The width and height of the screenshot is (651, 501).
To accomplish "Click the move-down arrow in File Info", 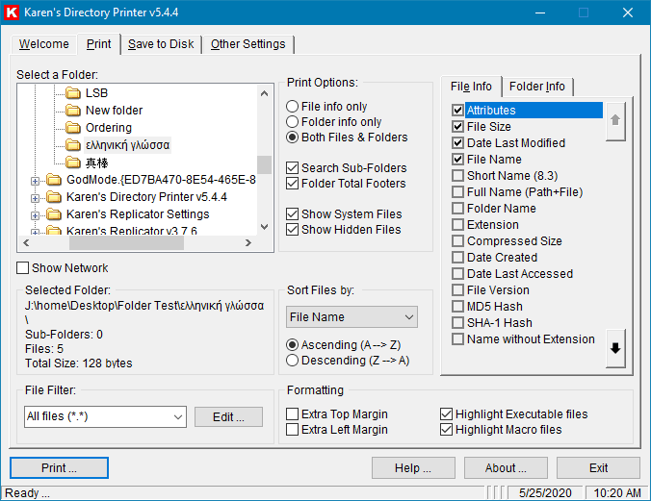I will point(617,349).
